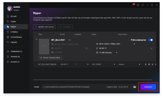Viewport: 163px width, 98px height.
Task: Open the skin/theme shirt icon
Action: tap(138, 5)
